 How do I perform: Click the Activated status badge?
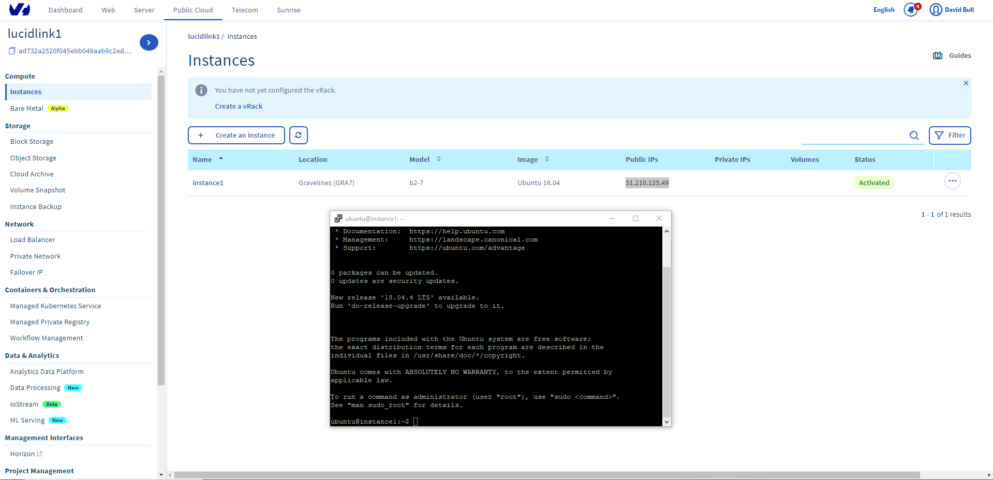click(x=874, y=183)
